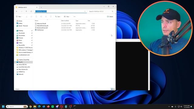194x109 pixels.
Task: Open the New item dropdown
Action: click(19, 17)
